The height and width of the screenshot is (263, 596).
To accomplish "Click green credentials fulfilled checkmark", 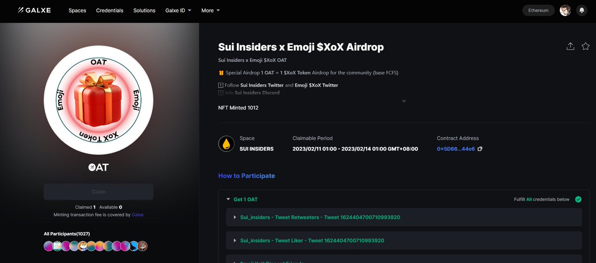I will pyautogui.click(x=578, y=199).
